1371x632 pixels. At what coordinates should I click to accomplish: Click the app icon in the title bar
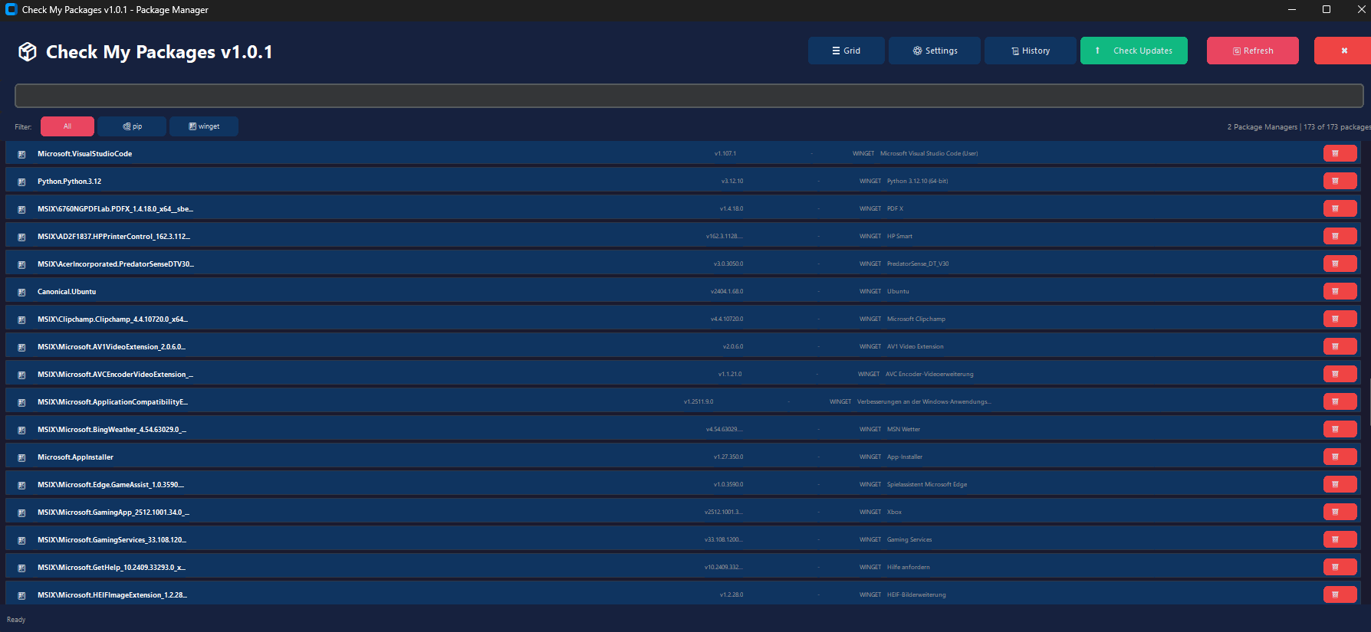(11, 9)
